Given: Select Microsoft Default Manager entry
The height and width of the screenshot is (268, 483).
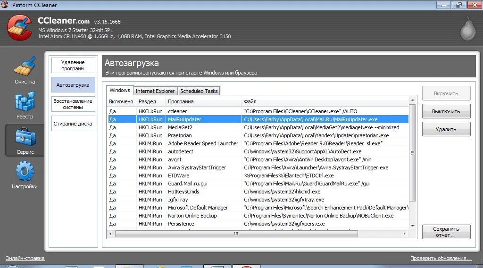Looking at the screenshot, I should pyautogui.click(x=258, y=207).
